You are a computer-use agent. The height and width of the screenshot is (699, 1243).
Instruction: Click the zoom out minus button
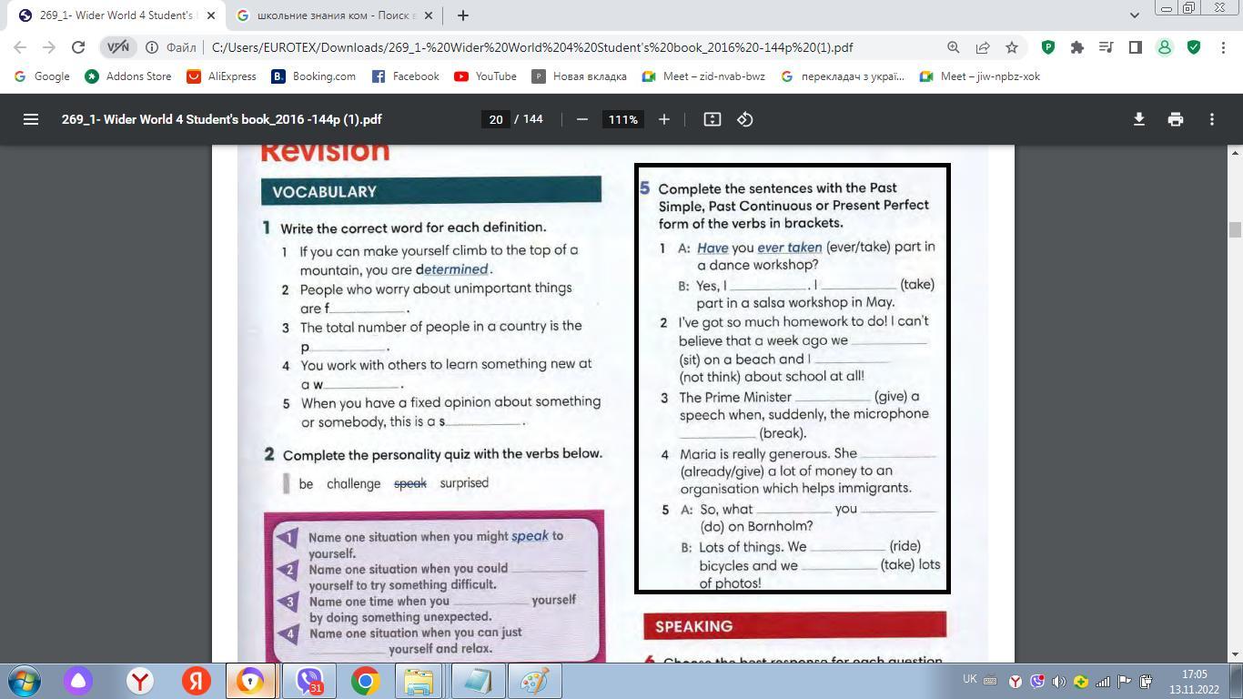pyautogui.click(x=582, y=119)
